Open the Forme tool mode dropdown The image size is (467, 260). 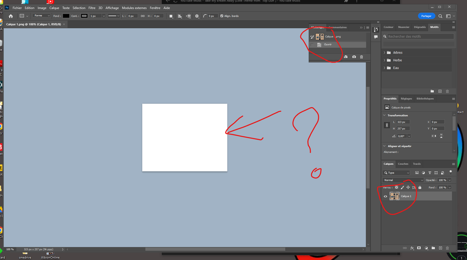42,16
